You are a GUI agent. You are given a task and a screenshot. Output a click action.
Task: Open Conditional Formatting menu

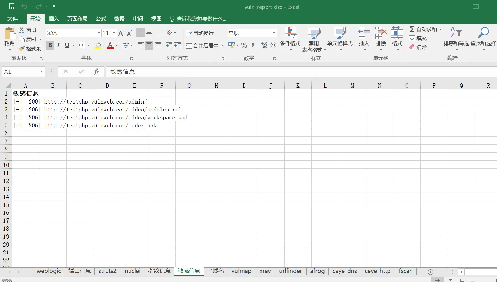(x=290, y=39)
